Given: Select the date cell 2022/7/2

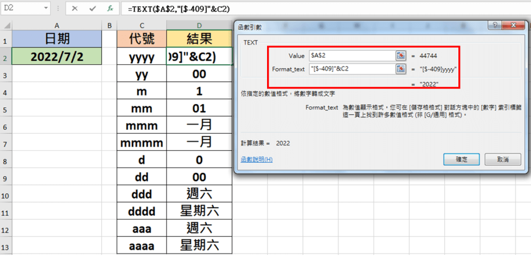Looking at the screenshot, I should 57,56.
